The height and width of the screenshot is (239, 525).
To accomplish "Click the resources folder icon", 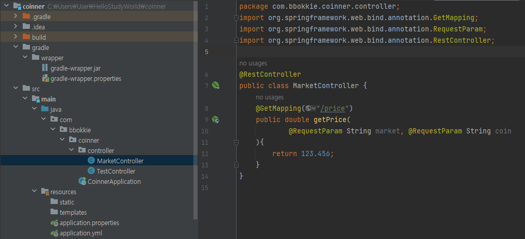I will [45, 192].
